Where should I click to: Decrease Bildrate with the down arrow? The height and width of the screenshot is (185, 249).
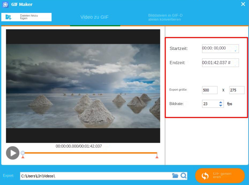point(221,106)
